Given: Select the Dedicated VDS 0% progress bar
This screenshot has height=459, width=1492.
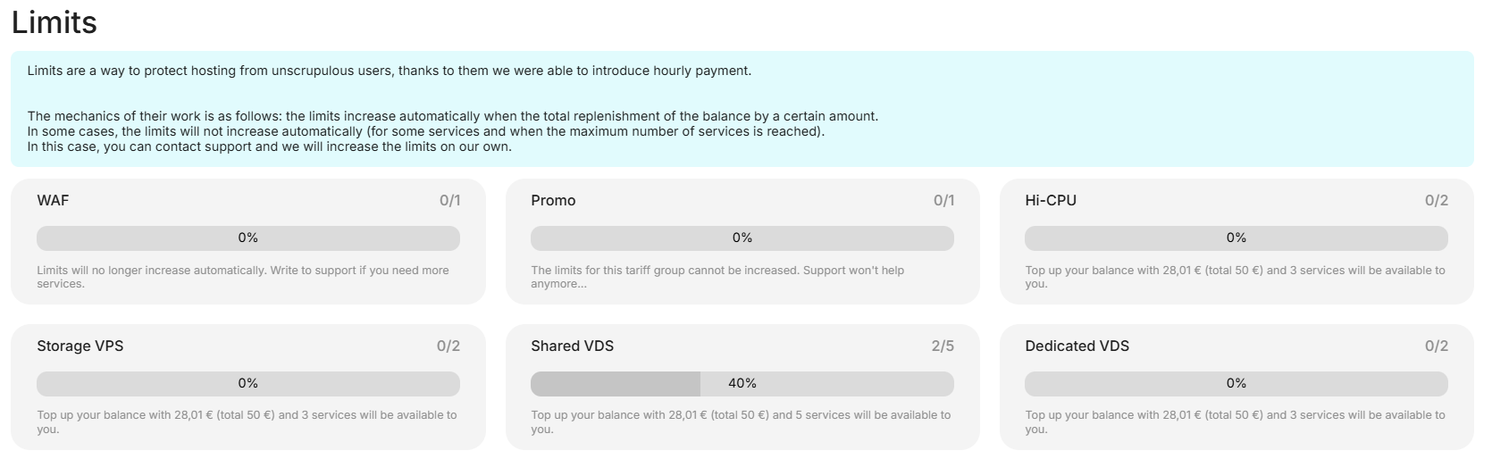Looking at the screenshot, I should coord(1236,384).
